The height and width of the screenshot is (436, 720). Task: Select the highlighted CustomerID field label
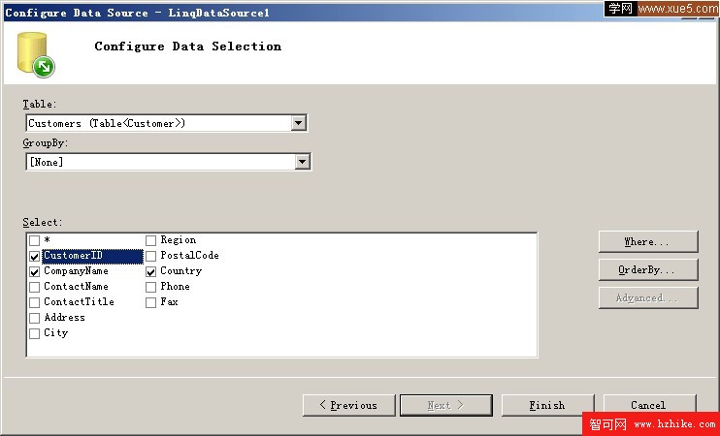(92, 256)
